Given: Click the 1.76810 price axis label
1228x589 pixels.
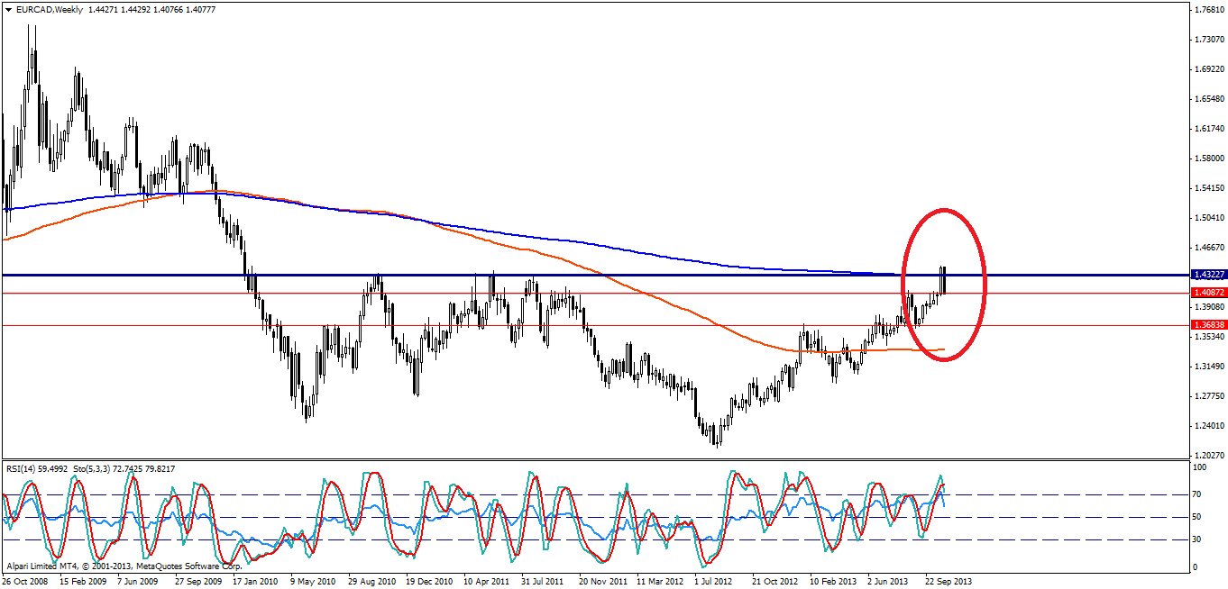Looking at the screenshot, I should tap(1208, 11).
